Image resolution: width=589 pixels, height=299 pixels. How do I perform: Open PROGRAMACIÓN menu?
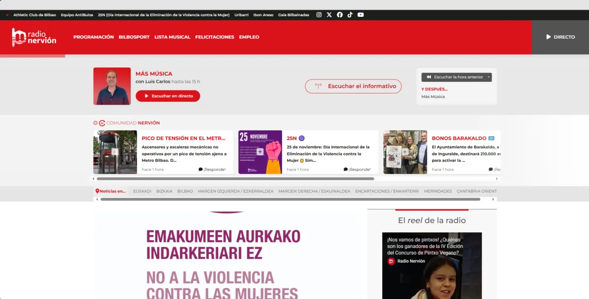point(93,37)
